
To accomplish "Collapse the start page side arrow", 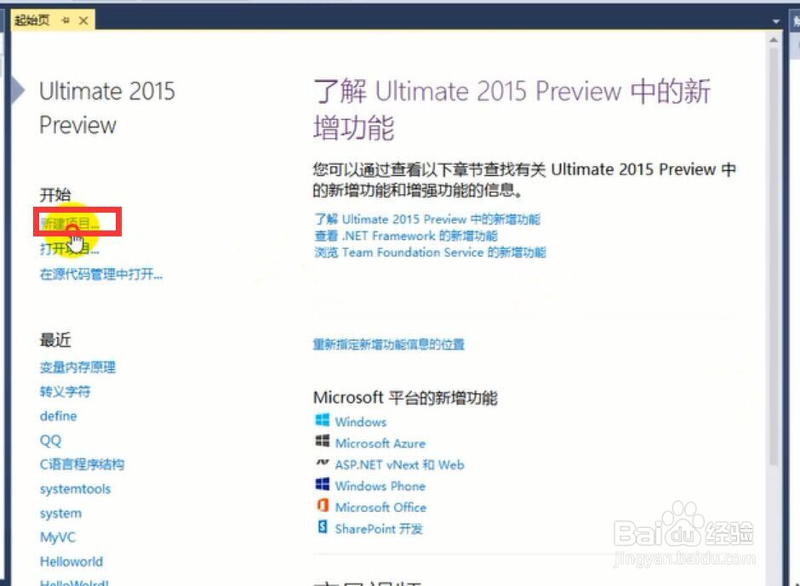I will pyautogui.click(x=18, y=91).
